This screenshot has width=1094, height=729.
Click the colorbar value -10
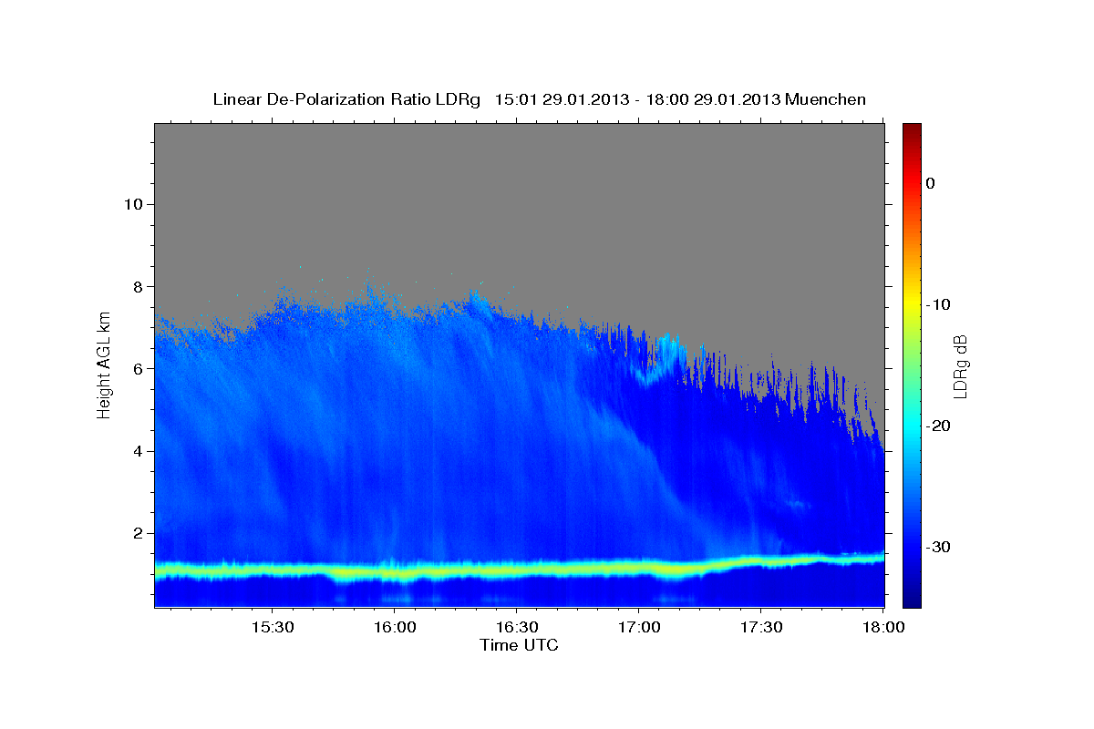point(940,304)
